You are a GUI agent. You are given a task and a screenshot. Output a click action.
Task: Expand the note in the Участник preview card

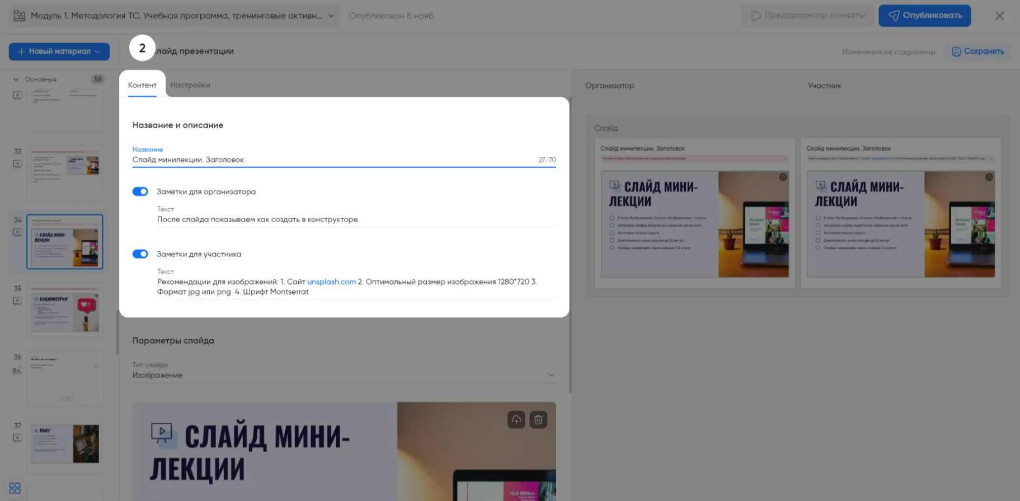pyautogui.click(x=991, y=158)
